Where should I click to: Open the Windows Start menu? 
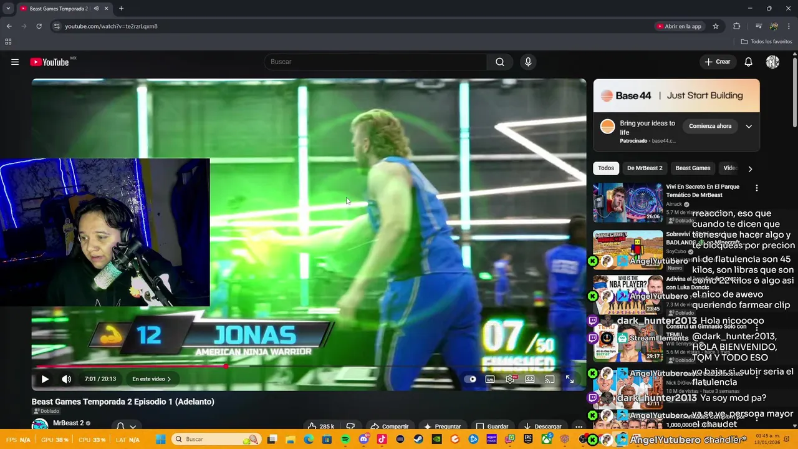160,439
